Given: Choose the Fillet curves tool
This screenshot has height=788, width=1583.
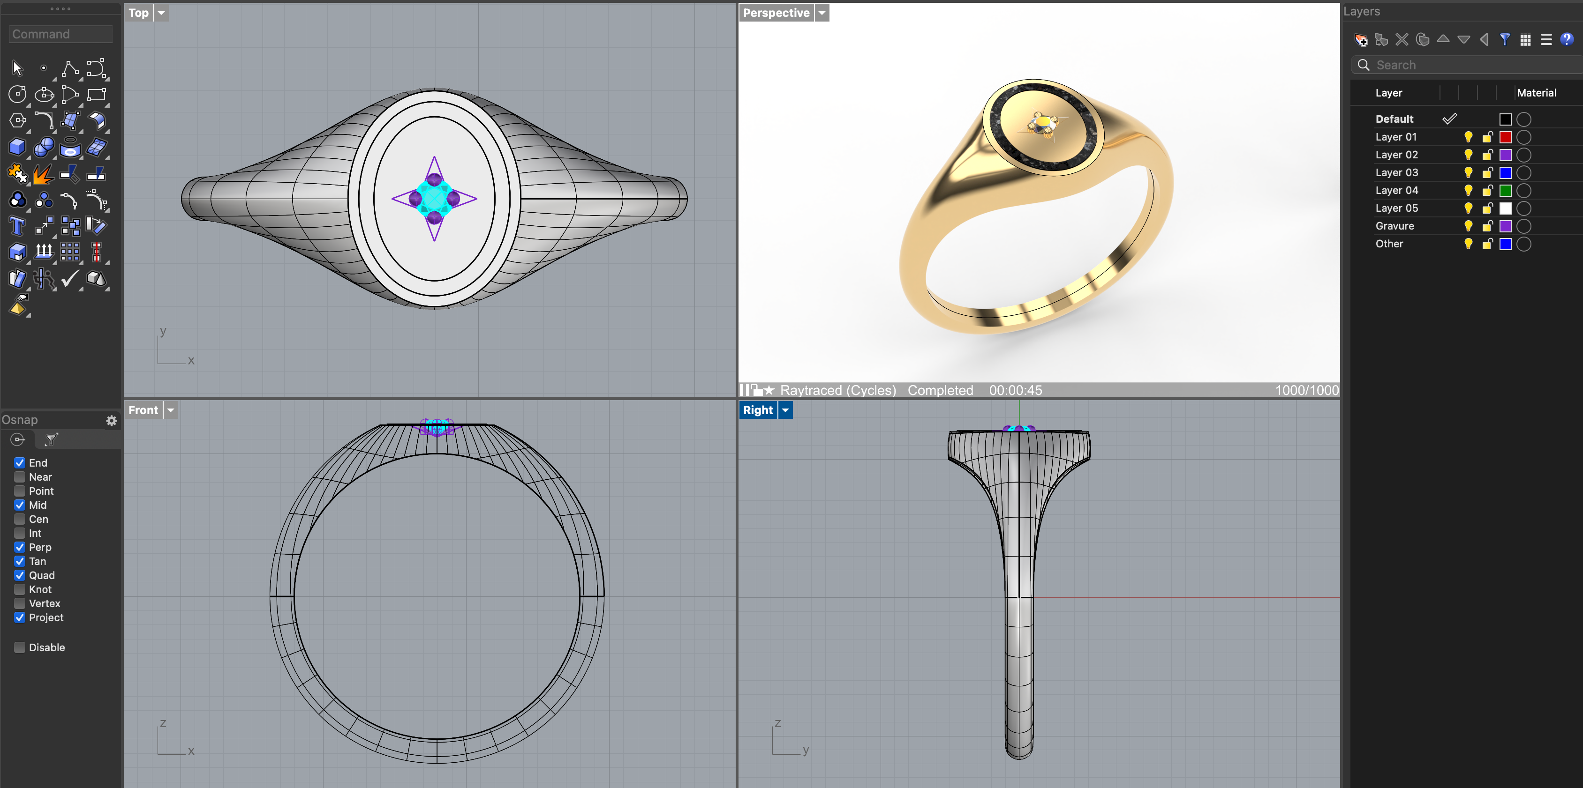Looking at the screenshot, I should click(x=44, y=120).
